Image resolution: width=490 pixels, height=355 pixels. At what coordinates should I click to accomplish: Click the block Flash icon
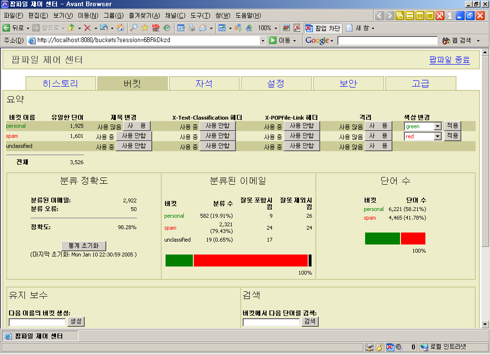[298, 28]
